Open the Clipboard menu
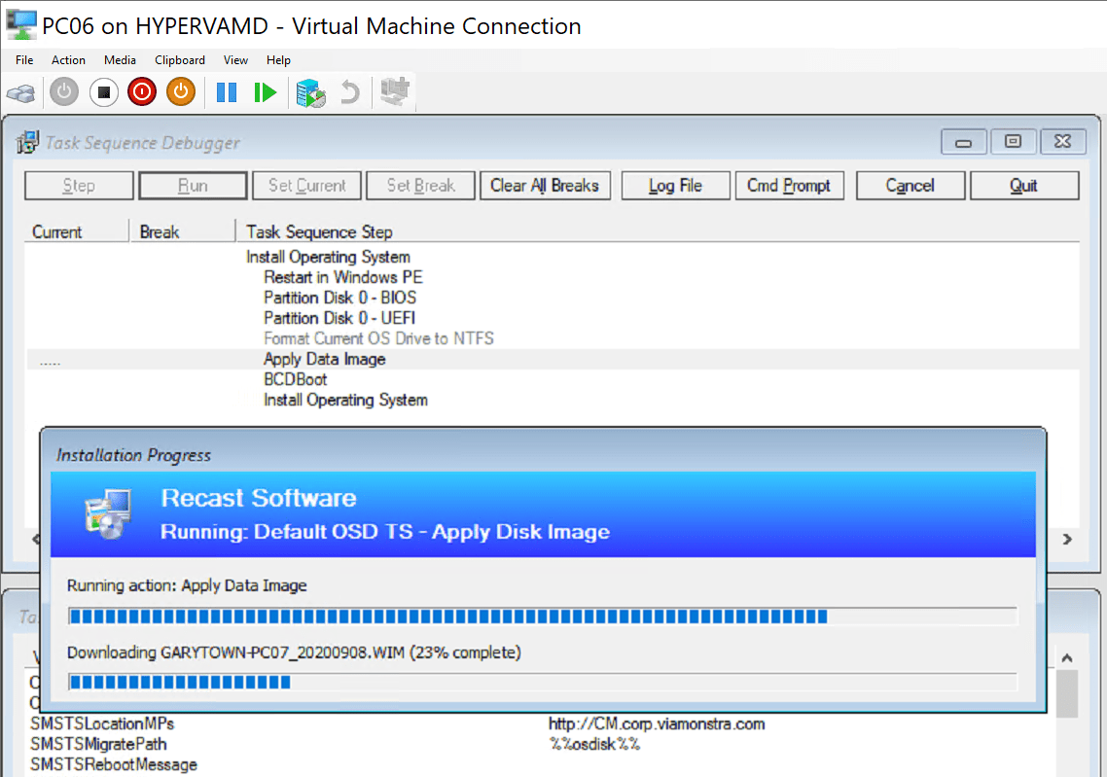The height and width of the screenshot is (777, 1107). (x=179, y=59)
